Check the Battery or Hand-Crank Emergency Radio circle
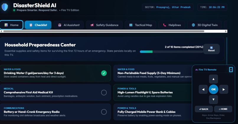The height and width of the screenshot is (124, 238). pyautogui.click(x=104, y=112)
